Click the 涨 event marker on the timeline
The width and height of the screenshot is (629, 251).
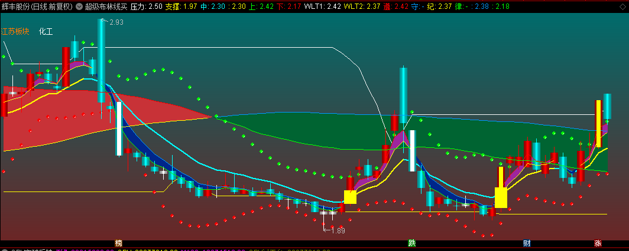[x=598, y=243]
